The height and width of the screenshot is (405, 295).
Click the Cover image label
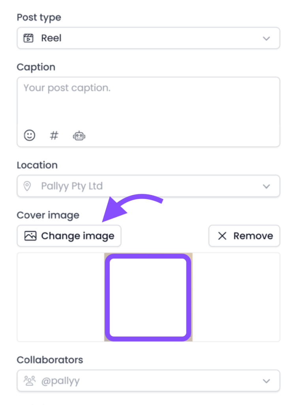tap(48, 215)
